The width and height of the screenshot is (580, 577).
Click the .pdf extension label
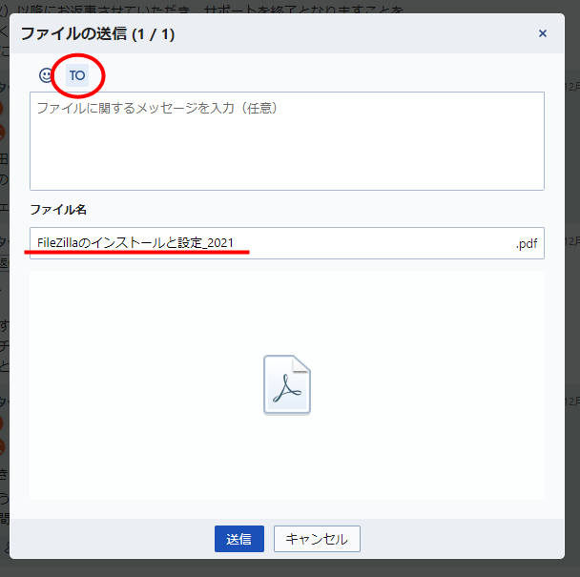(x=527, y=243)
